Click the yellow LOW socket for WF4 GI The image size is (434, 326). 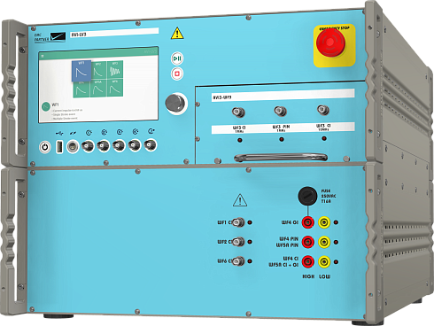pyautogui.click(x=324, y=222)
